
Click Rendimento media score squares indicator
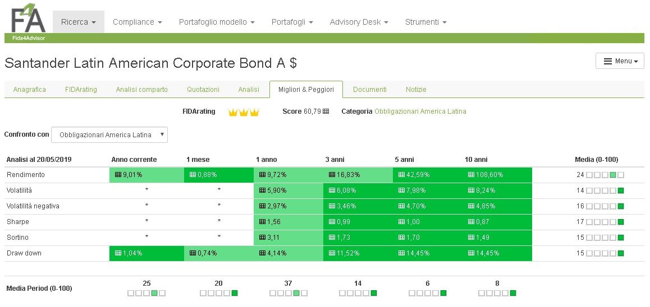click(x=605, y=175)
